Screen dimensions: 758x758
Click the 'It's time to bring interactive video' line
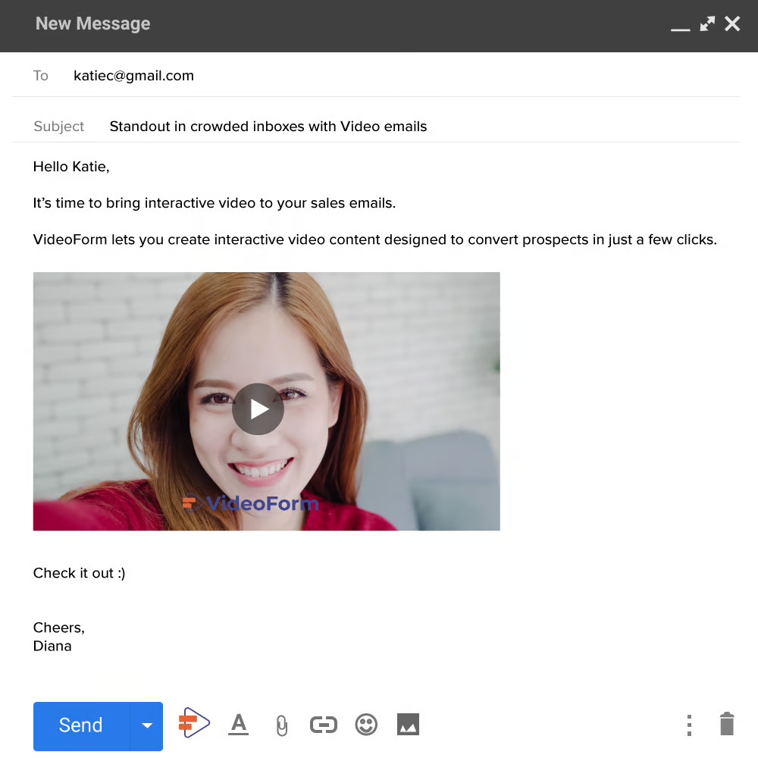tap(215, 202)
